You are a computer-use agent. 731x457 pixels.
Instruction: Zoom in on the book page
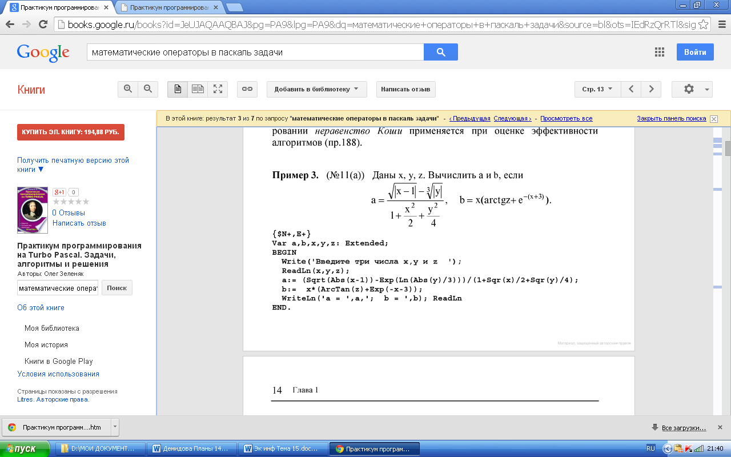point(128,89)
